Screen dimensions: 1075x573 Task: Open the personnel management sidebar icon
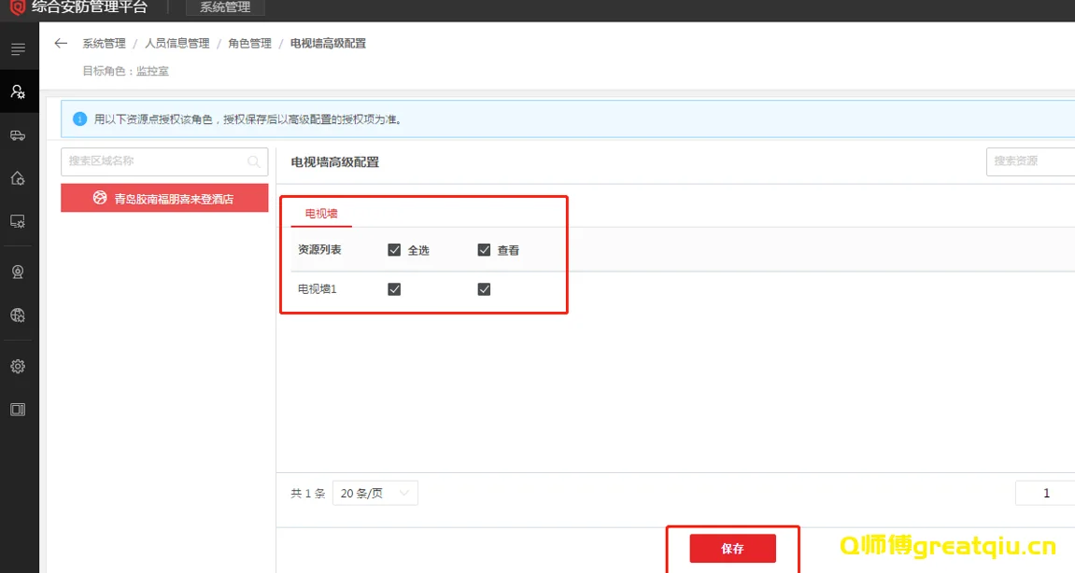(19, 91)
